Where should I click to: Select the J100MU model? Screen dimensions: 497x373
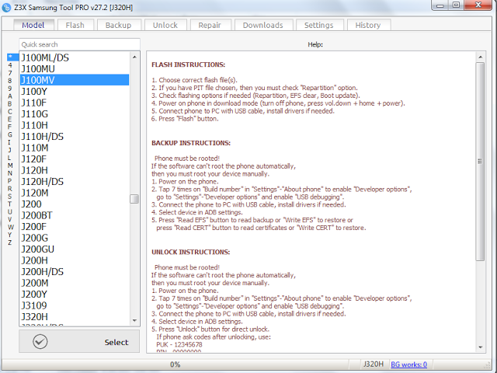pos(75,69)
